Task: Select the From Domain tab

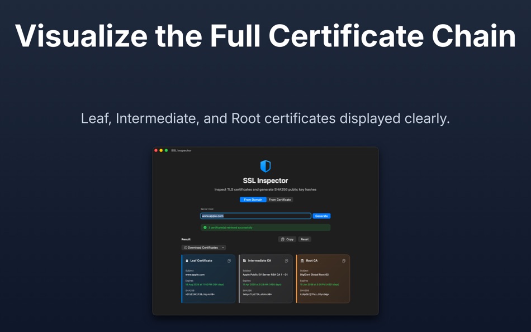Action: click(x=253, y=200)
